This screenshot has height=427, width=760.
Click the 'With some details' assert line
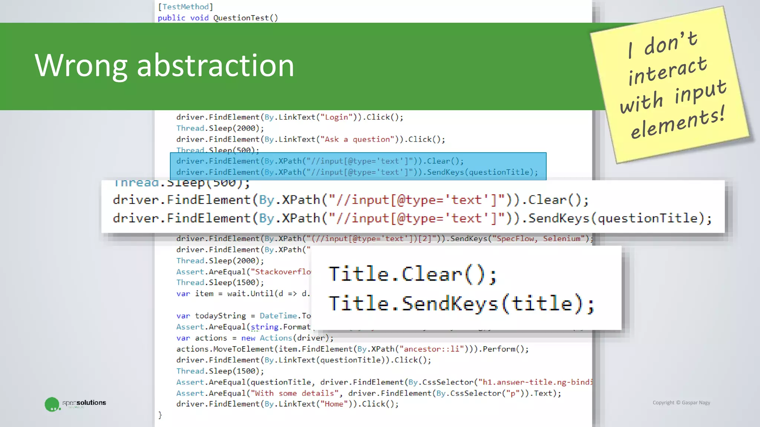point(368,393)
